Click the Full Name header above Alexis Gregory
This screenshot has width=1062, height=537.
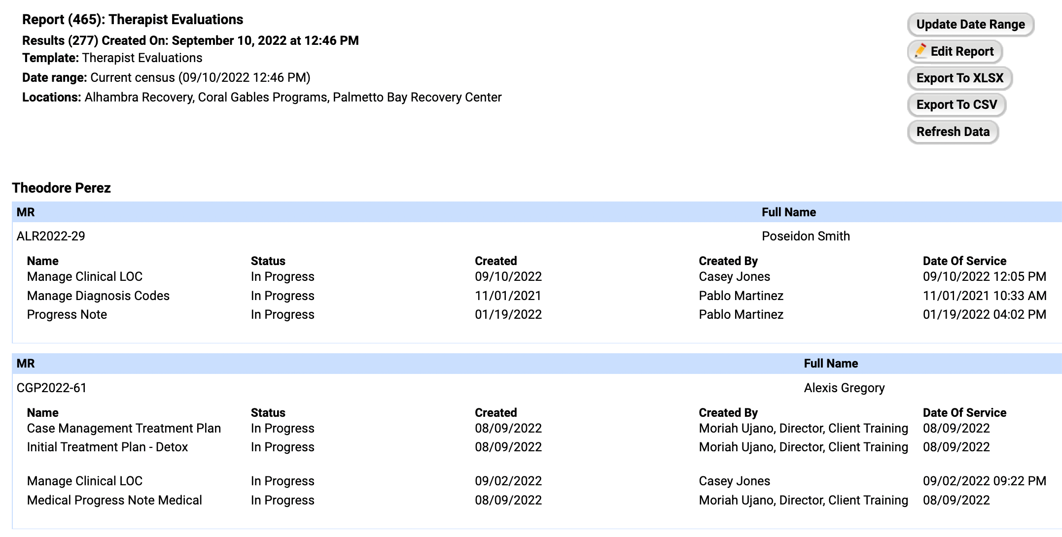tap(831, 364)
